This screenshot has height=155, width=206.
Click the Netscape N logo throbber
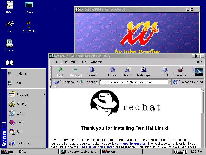tap(199, 72)
